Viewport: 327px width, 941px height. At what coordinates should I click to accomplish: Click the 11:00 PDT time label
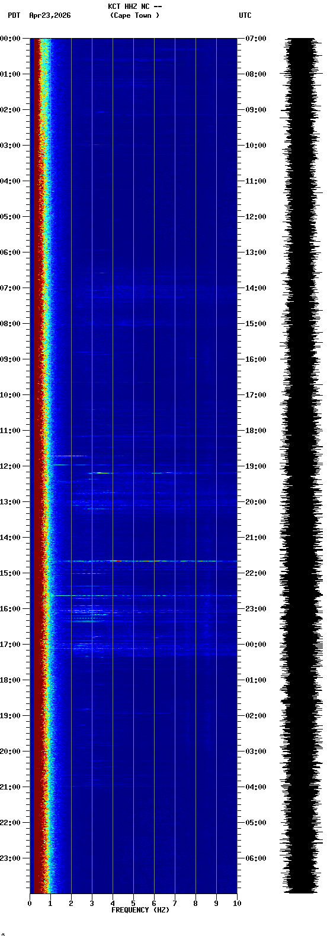pos(10,431)
